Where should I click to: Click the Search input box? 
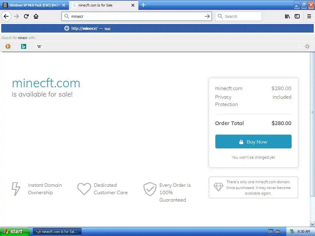point(238,16)
